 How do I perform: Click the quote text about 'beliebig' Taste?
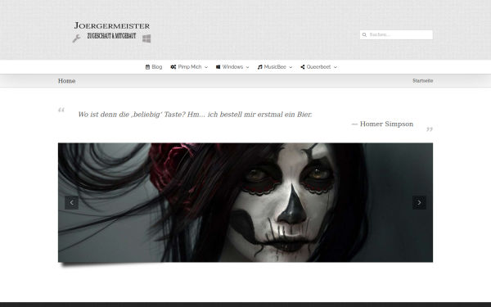click(195, 115)
